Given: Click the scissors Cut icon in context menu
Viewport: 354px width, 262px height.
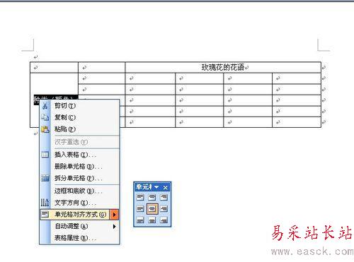Looking at the screenshot, I should (x=45, y=106).
